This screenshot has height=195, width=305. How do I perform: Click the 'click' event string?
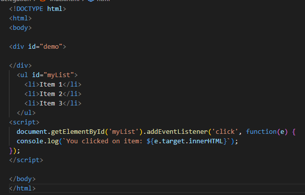(225, 132)
